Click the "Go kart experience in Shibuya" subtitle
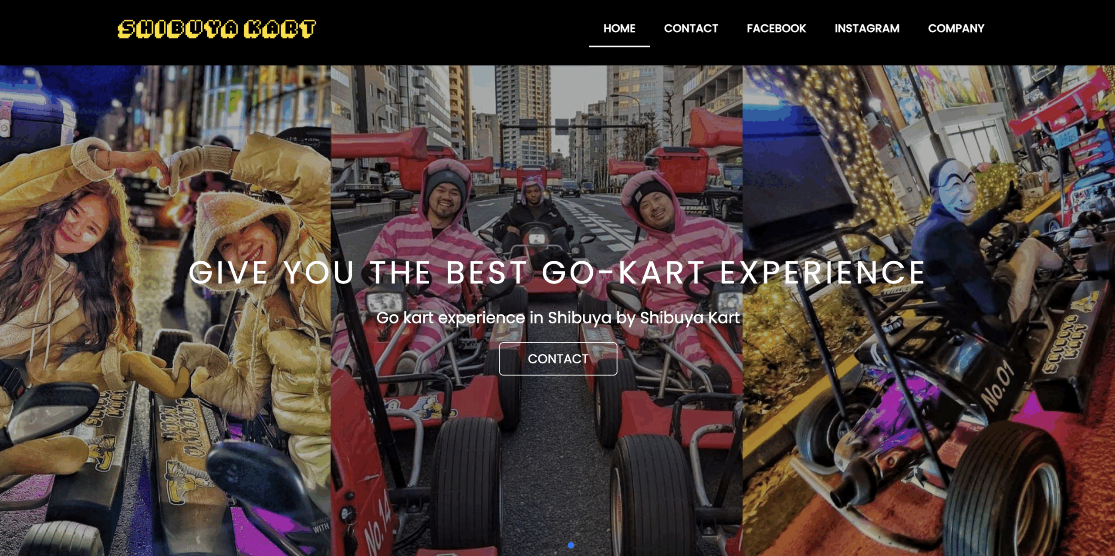The width and height of the screenshot is (1115, 556). (x=558, y=318)
